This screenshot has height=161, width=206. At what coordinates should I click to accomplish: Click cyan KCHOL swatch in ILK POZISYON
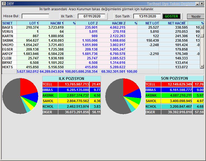(x=50, y=107)
